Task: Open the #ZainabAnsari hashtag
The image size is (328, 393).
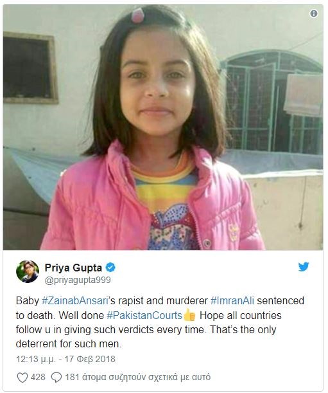Action: pos(75,300)
